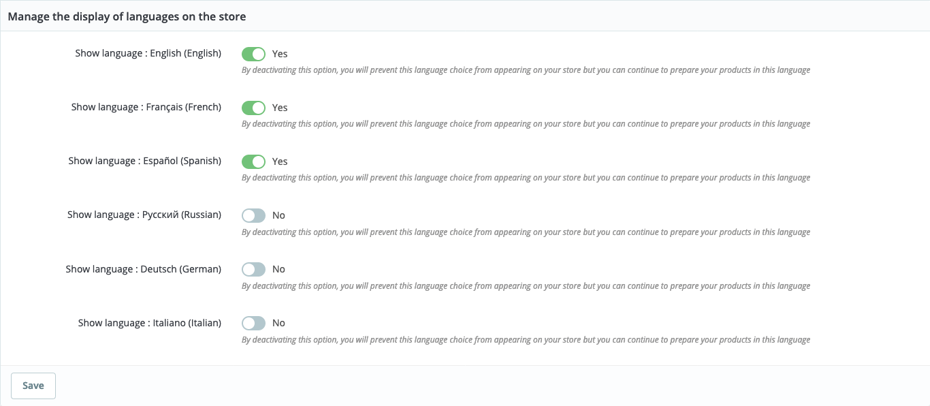This screenshot has width=930, height=406.
Task: Click the Save button
Action: point(33,386)
